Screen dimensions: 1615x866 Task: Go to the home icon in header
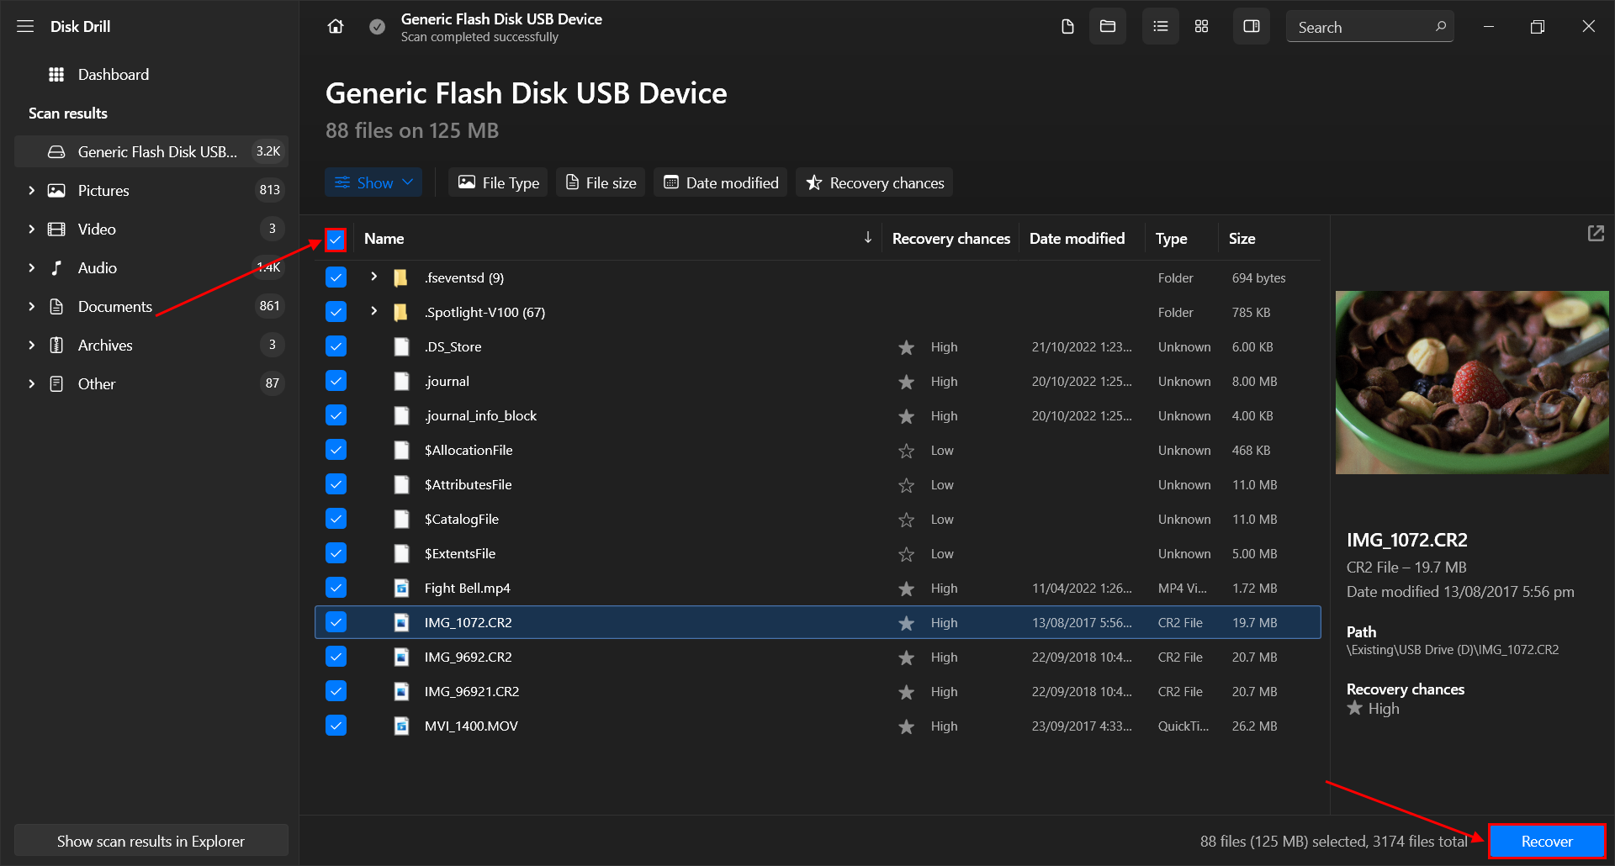pyautogui.click(x=336, y=27)
